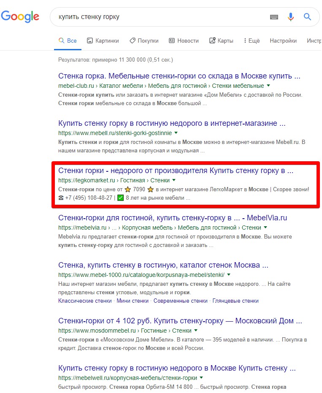The height and width of the screenshot is (393, 322).
Task: Open Mebell.ru result 'Купить стенку горку в гостиную недорого в интернет-магазине'
Action: [x=172, y=123]
